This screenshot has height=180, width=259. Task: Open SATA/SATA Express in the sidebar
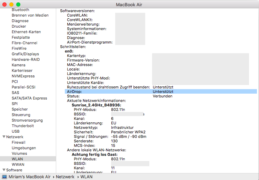coord(29,98)
